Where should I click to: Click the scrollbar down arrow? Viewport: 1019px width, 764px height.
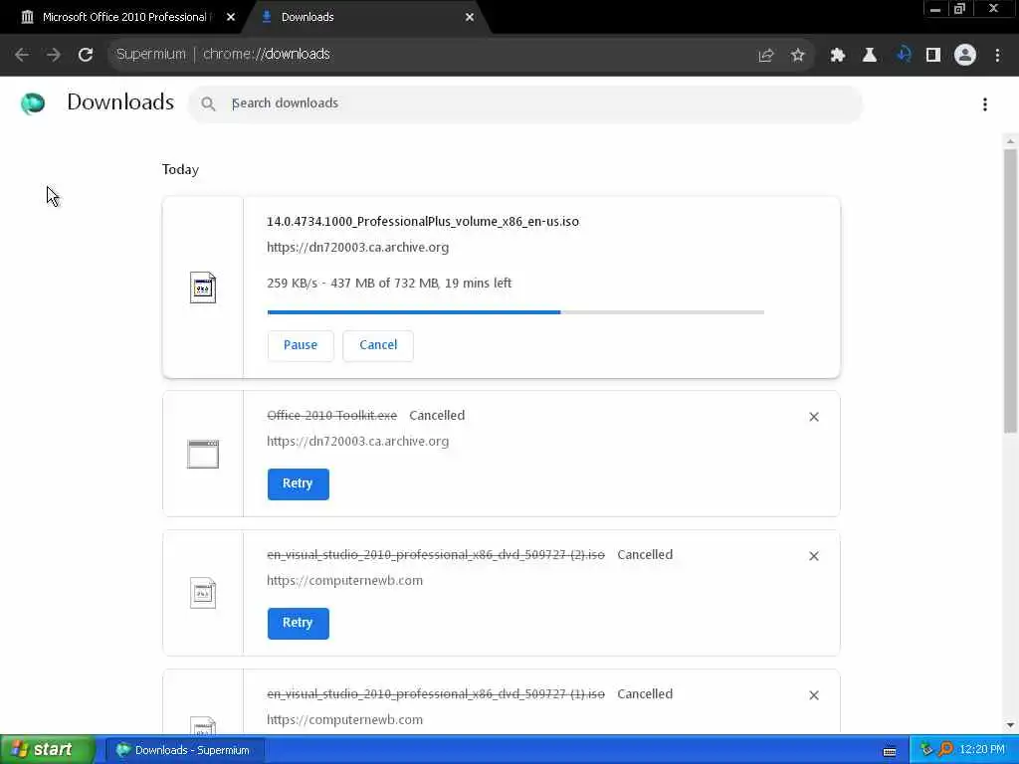pyautogui.click(x=1010, y=725)
